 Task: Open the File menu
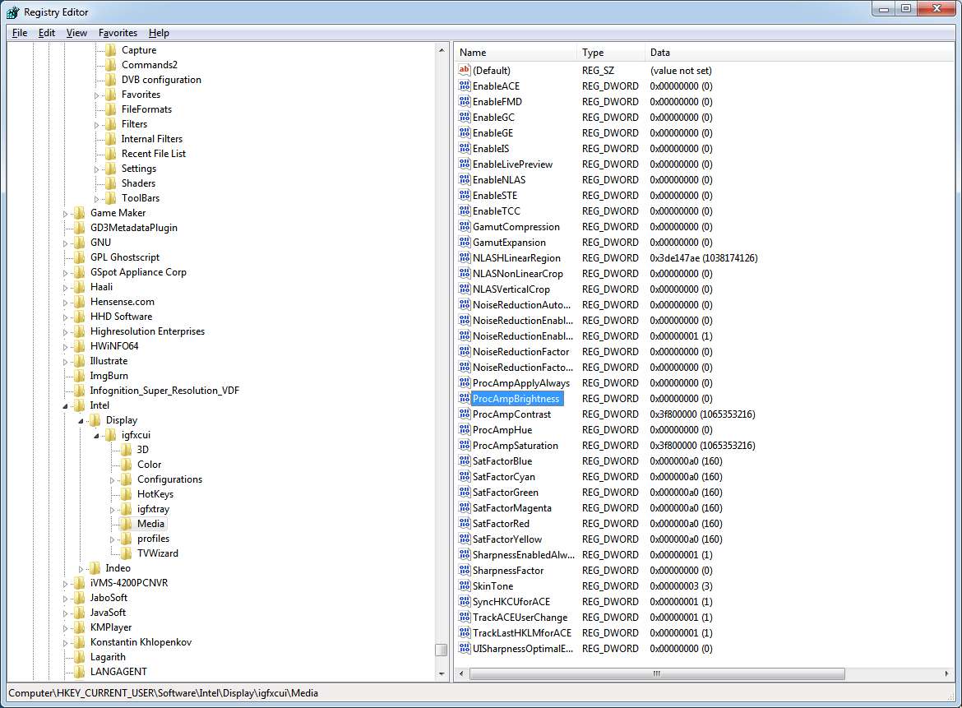click(x=20, y=33)
